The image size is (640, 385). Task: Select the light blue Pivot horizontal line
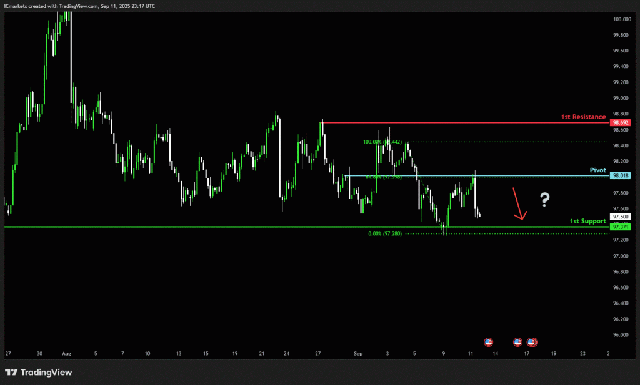click(x=477, y=175)
